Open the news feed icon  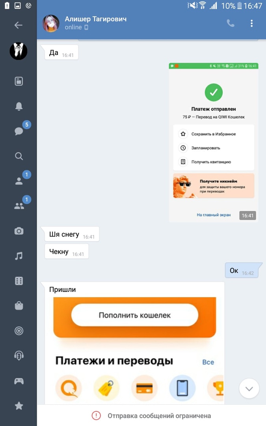(x=19, y=81)
